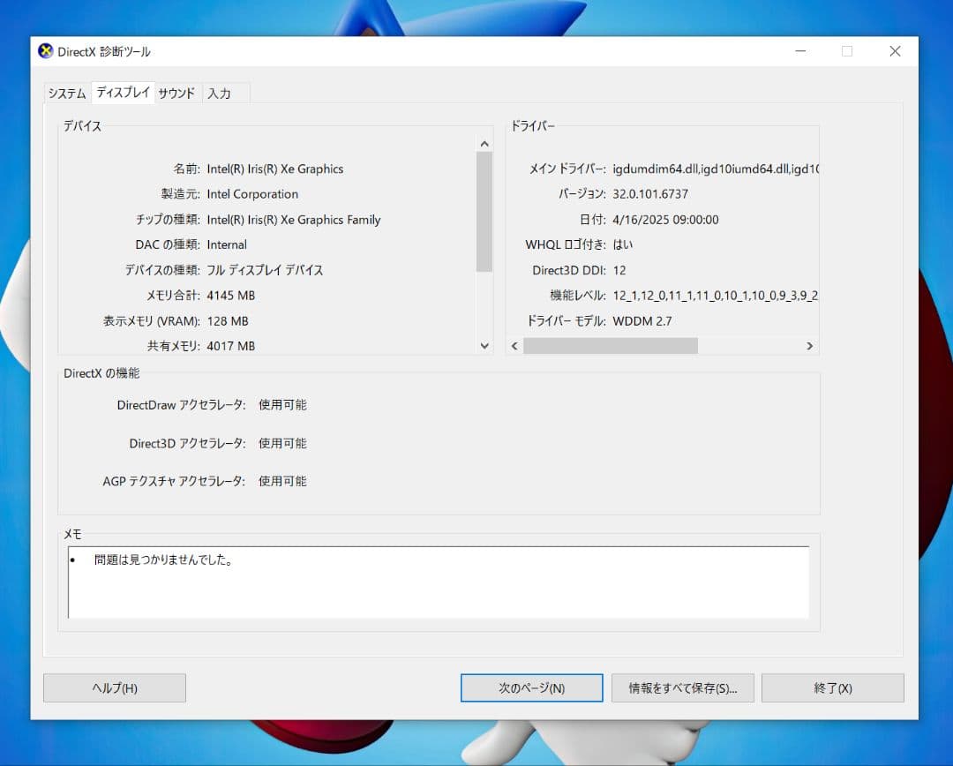
Task: Click 情報をすべて保存(S)... to save info
Action: [682, 688]
